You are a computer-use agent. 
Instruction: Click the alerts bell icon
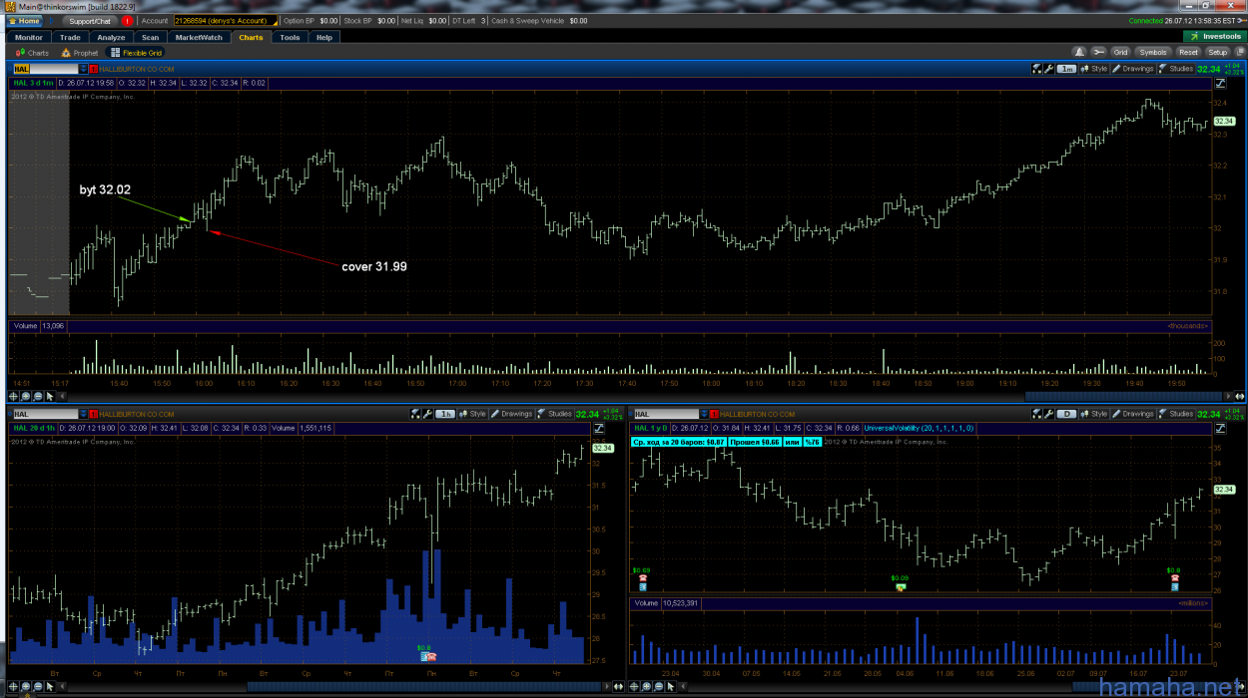[x=1079, y=52]
